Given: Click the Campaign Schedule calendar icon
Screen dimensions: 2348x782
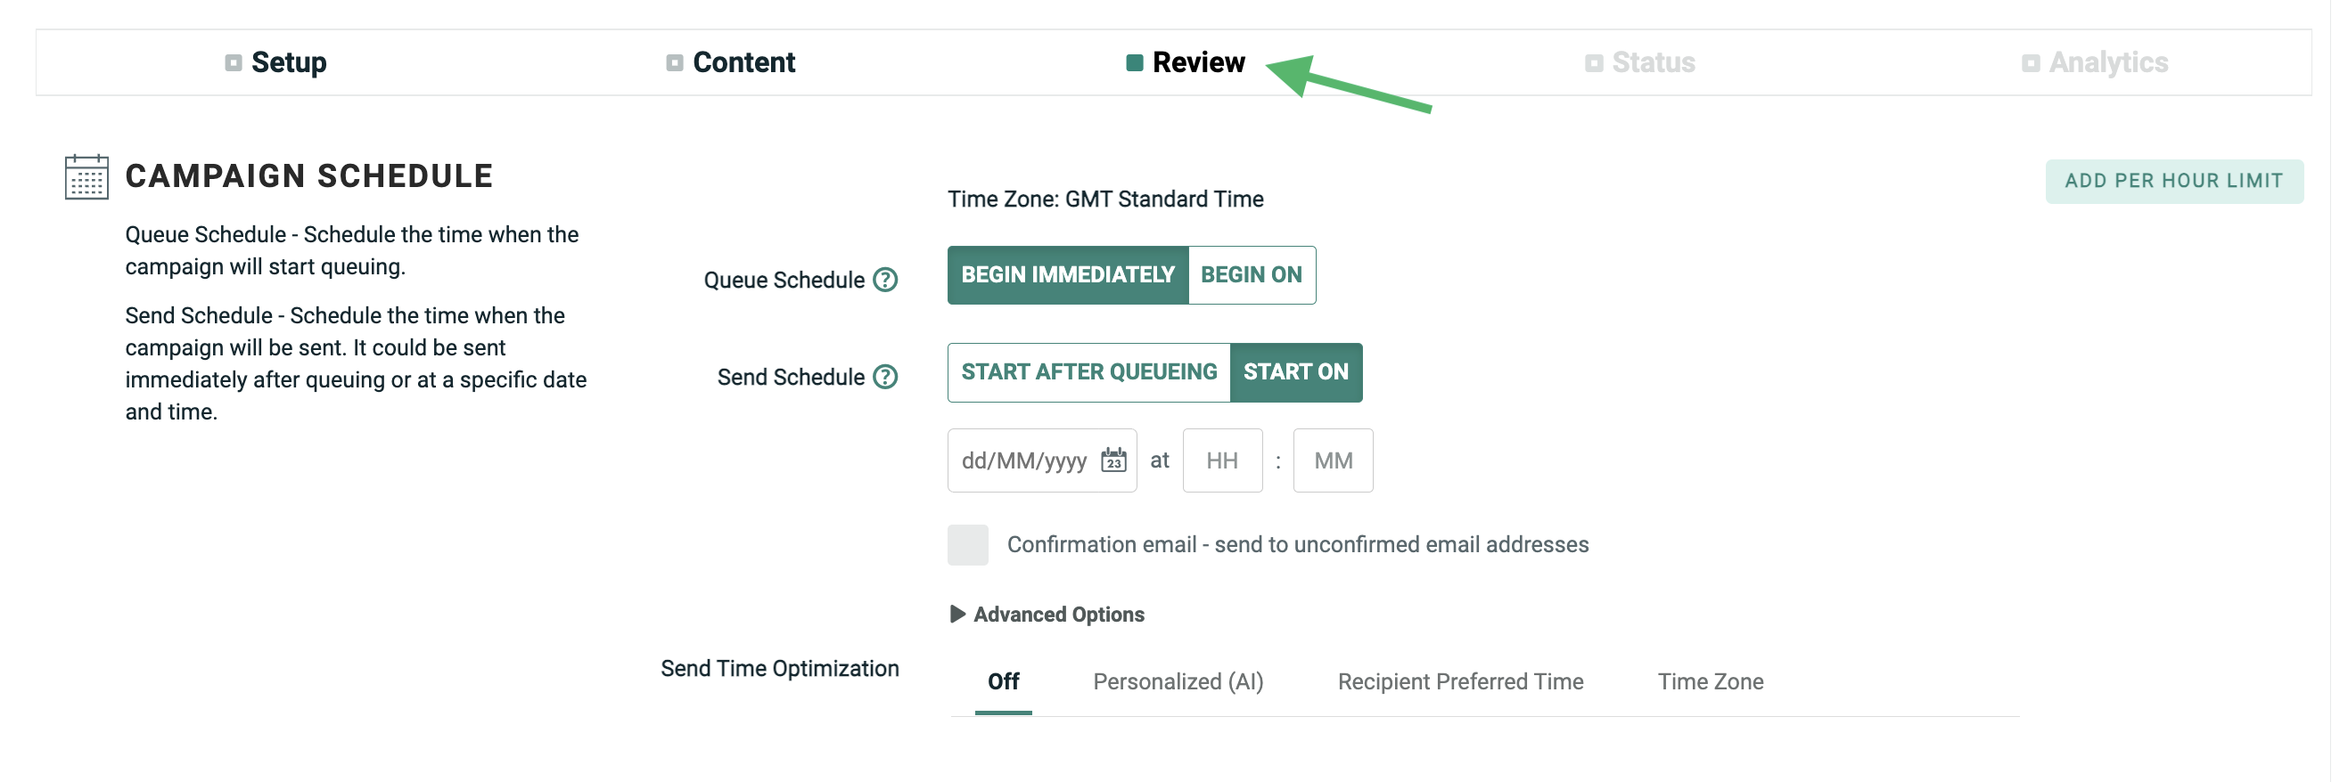Looking at the screenshot, I should coord(86,176).
